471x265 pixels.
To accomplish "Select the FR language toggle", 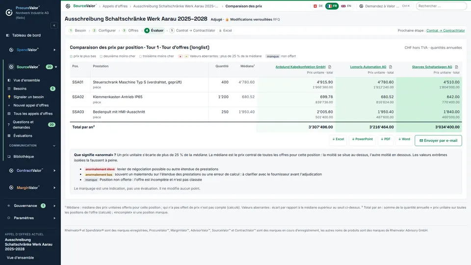I will pyautogui.click(x=332, y=6).
